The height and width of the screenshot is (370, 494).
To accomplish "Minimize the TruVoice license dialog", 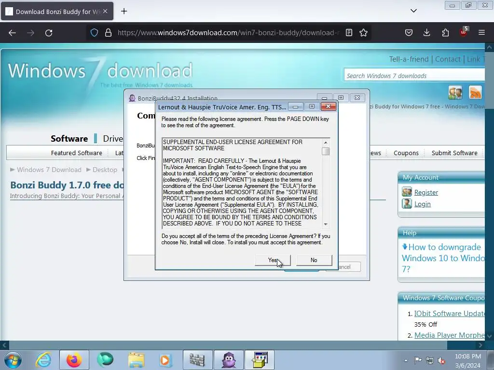I will click(x=296, y=107).
